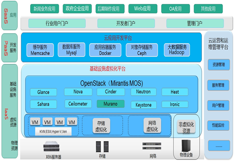Select the first VM box
This screenshot has width=234, height=161.
pyautogui.click(x=35, y=122)
